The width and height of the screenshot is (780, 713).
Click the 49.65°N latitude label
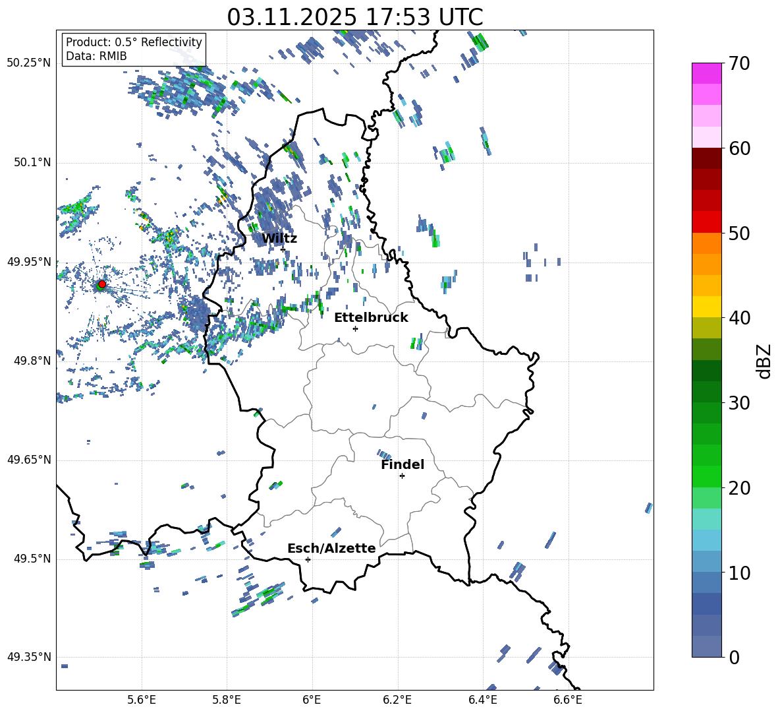[x=29, y=459]
